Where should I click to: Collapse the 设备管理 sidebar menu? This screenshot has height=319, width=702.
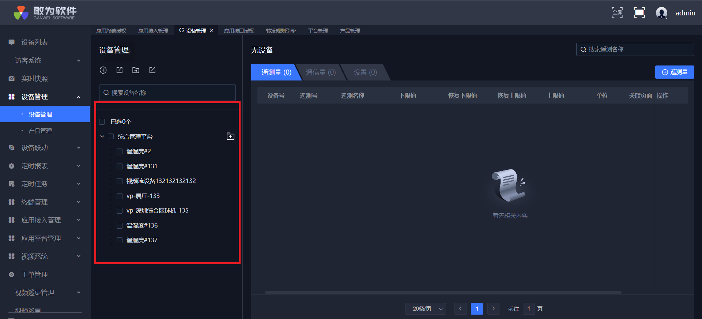[79, 97]
